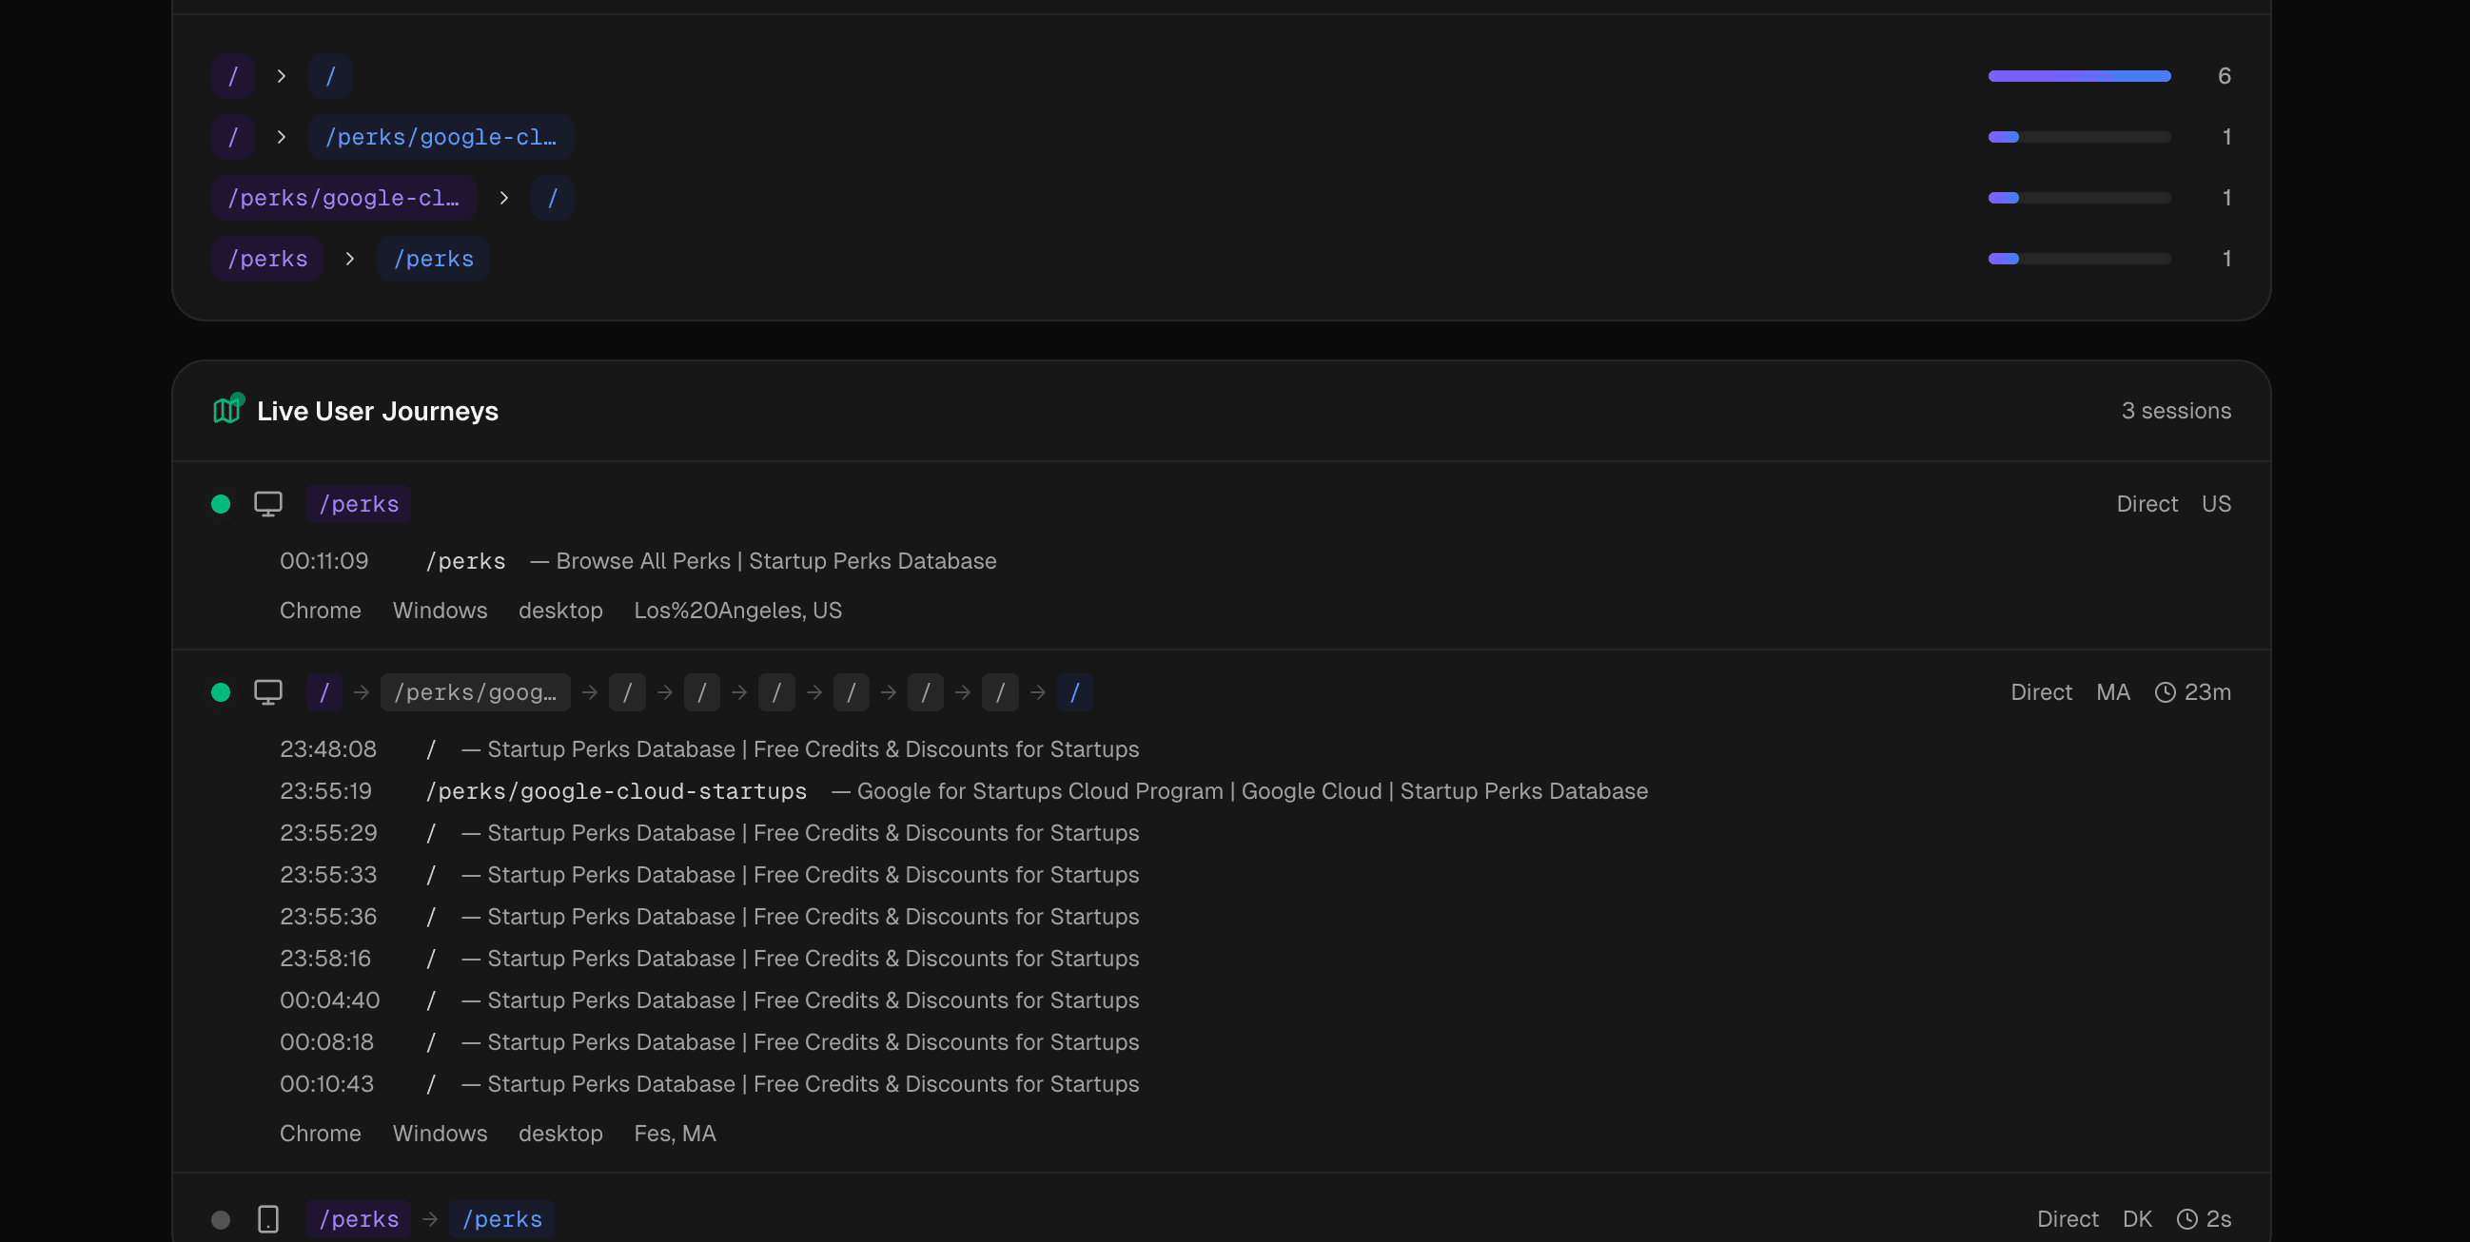
Task: Click the 3 sessions counter
Action: coord(2177,410)
